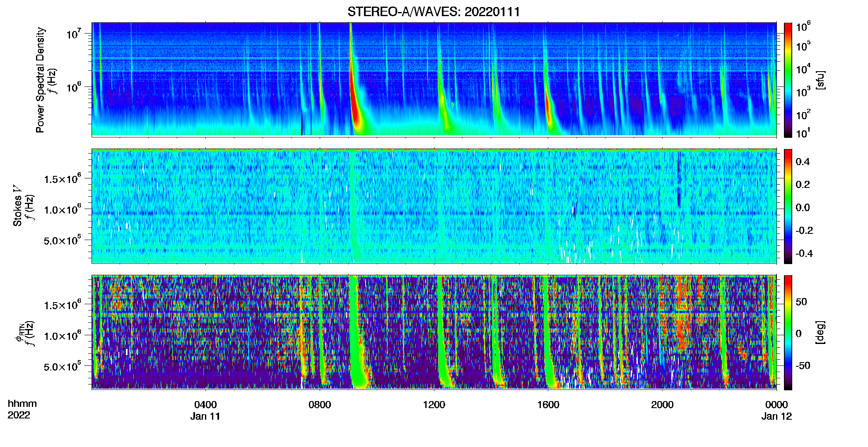868x447 pixels.
Task: Click the Power Spectral Density axis label
Action: coord(40,80)
